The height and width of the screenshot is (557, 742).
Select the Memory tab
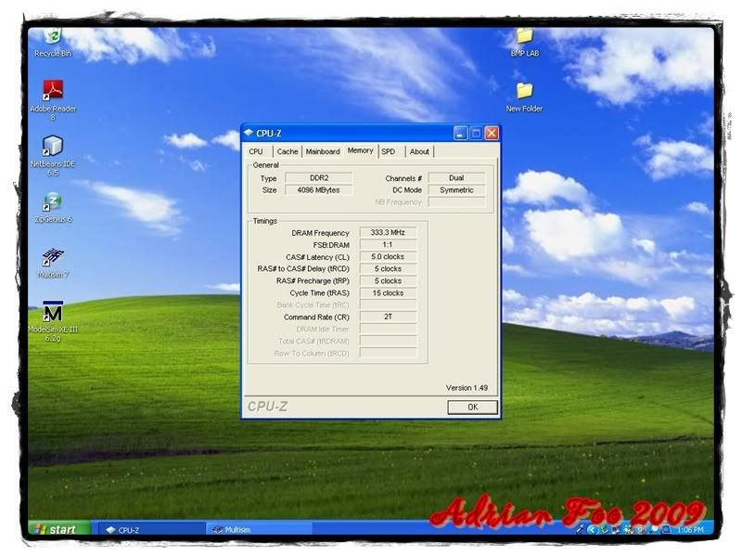[361, 150]
